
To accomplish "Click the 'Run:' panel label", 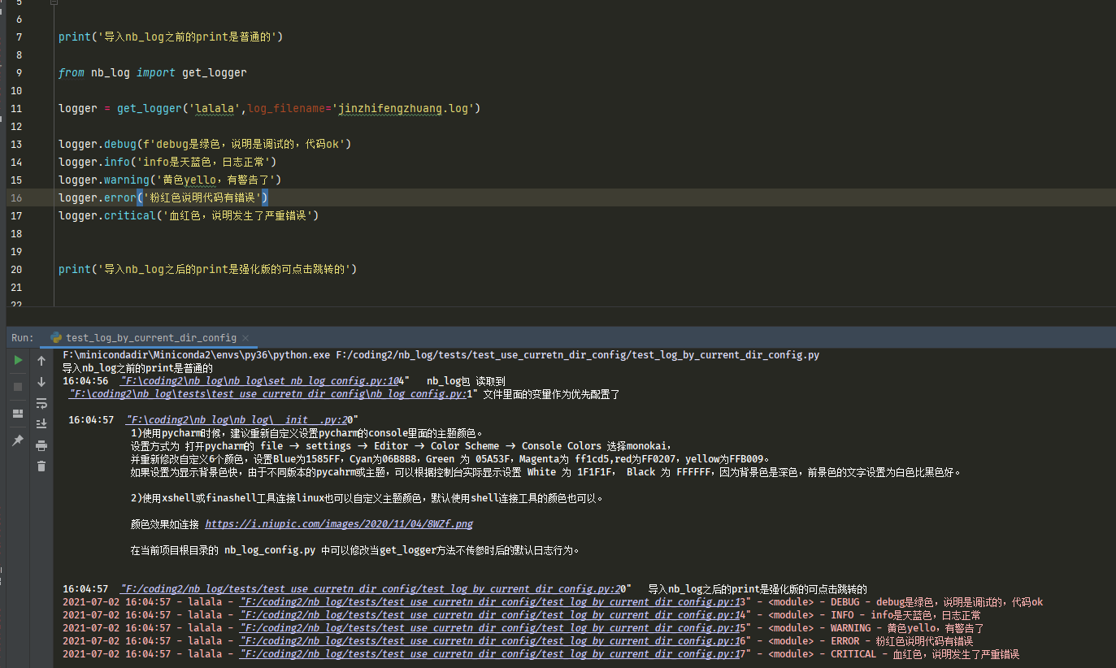I will click(x=23, y=338).
